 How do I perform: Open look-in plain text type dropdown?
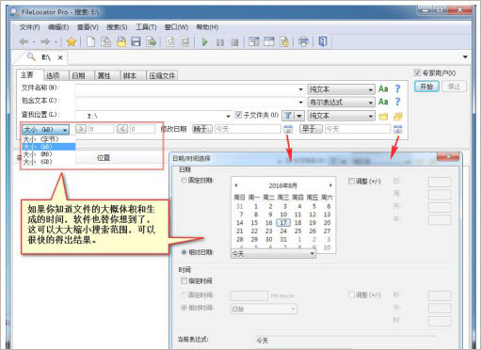tap(341, 116)
